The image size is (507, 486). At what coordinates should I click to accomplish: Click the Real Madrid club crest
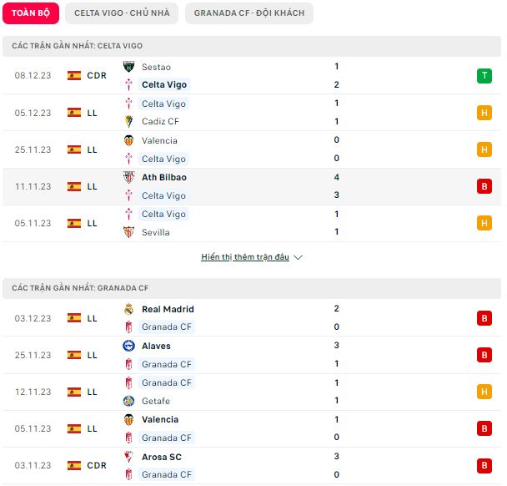click(x=128, y=309)
